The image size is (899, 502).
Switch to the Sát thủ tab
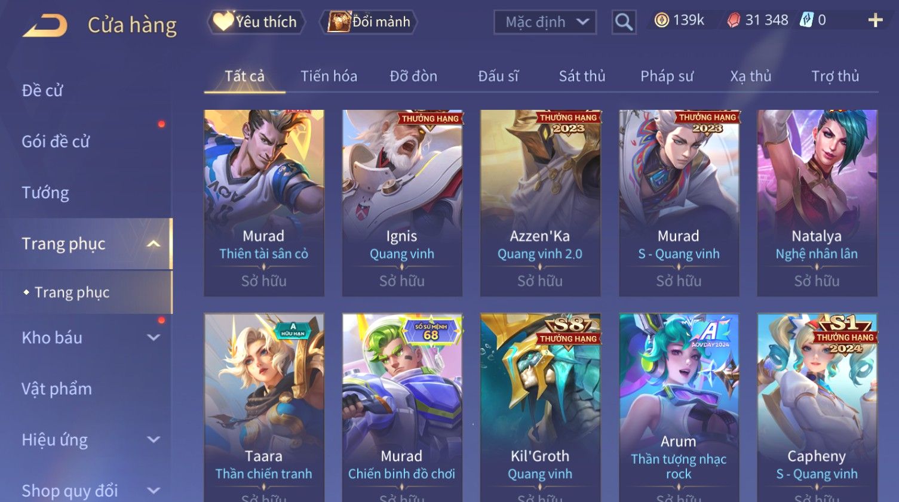[582, 76]
